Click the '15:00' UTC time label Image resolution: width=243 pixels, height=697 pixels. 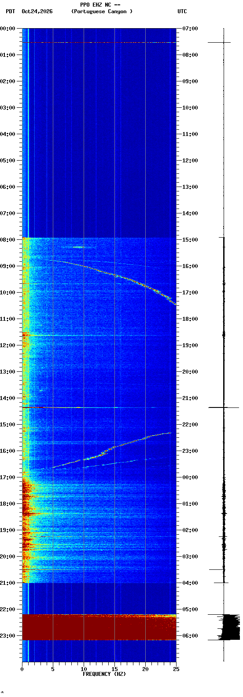tap(190, 240)
